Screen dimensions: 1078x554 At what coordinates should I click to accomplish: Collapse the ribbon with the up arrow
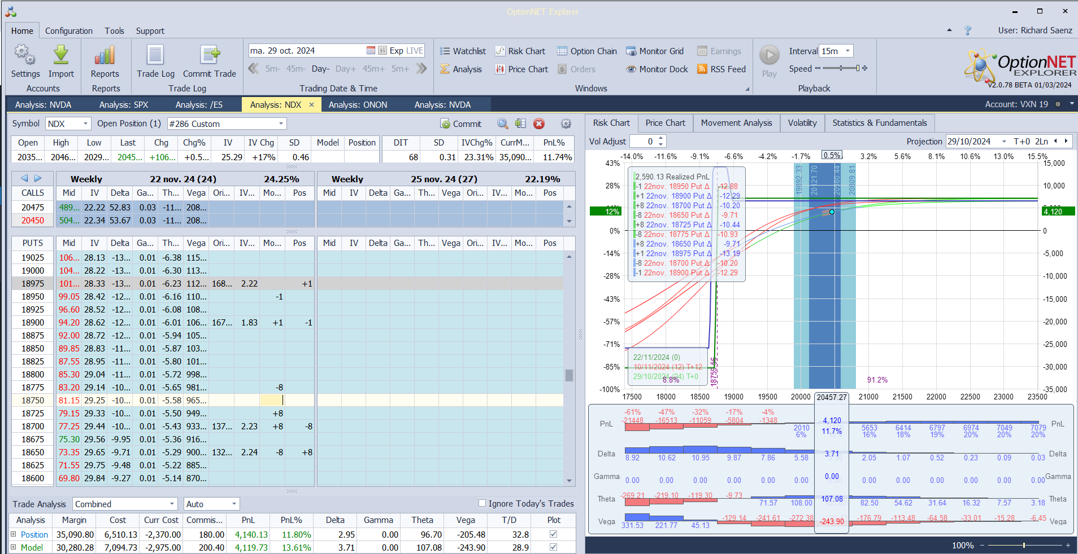pyautogui.click(x=949, y=30)
